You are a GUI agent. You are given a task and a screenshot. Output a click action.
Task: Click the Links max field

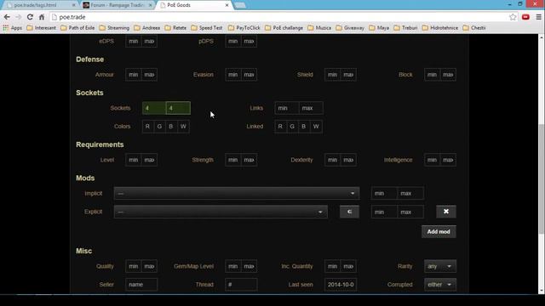(311, 108)
